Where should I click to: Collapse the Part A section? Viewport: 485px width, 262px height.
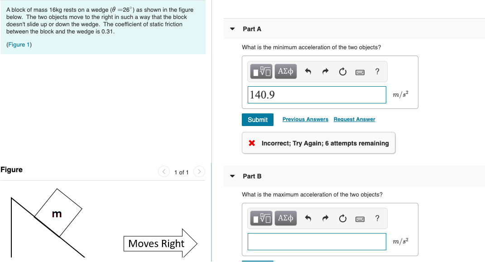click(232, 28)
